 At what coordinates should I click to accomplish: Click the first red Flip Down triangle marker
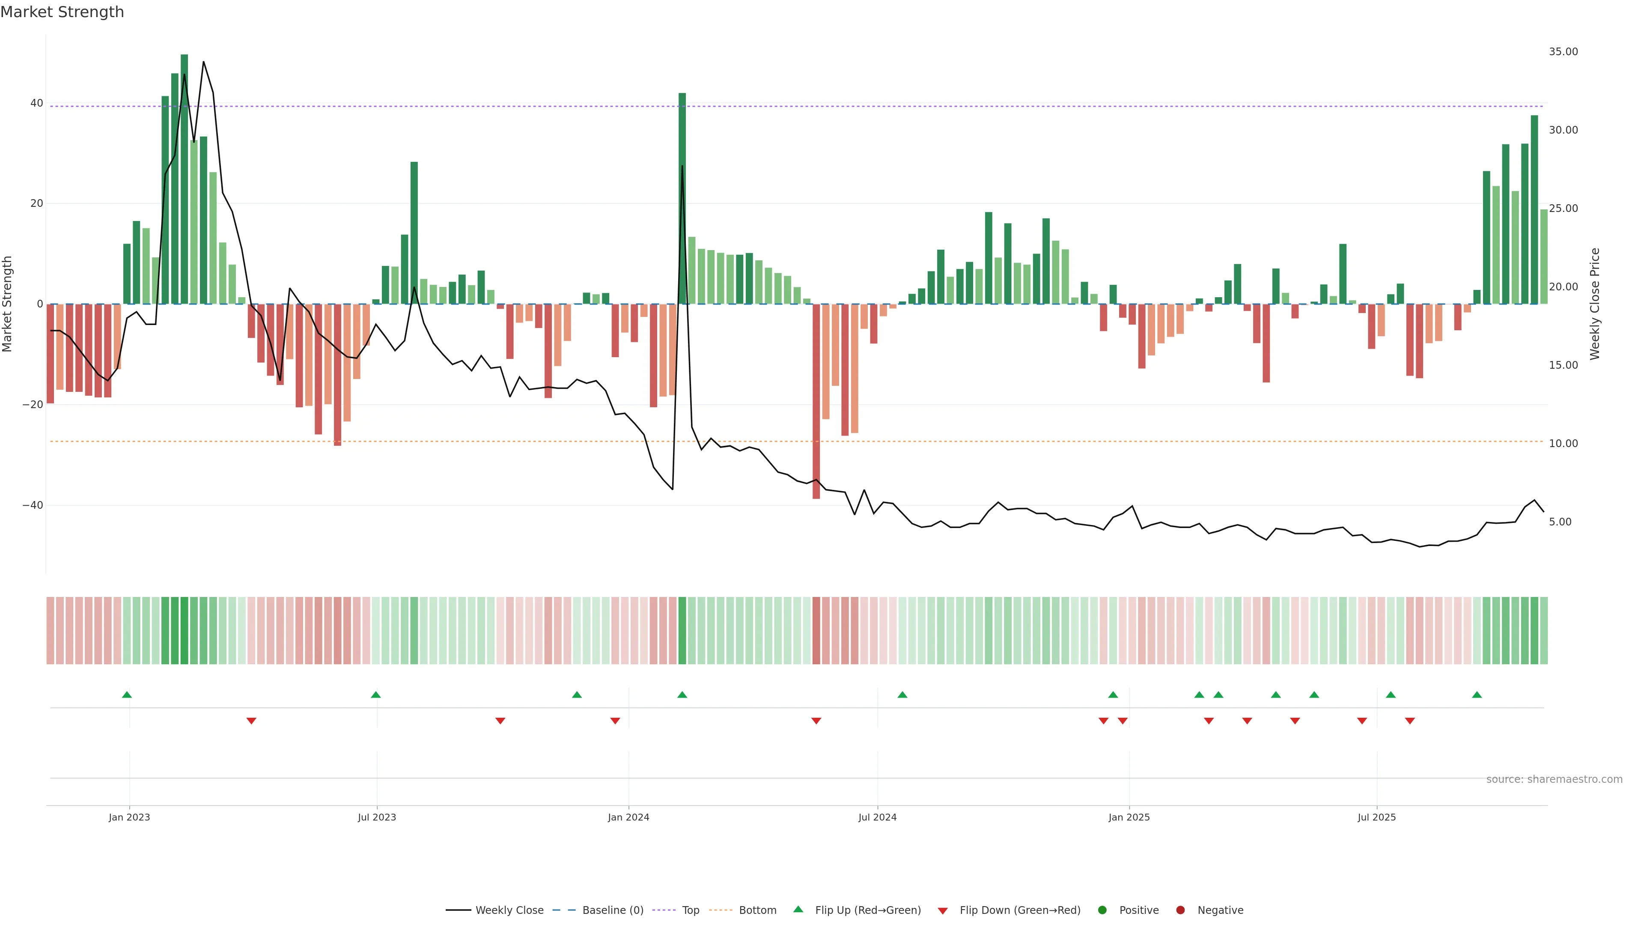point(251,721)
